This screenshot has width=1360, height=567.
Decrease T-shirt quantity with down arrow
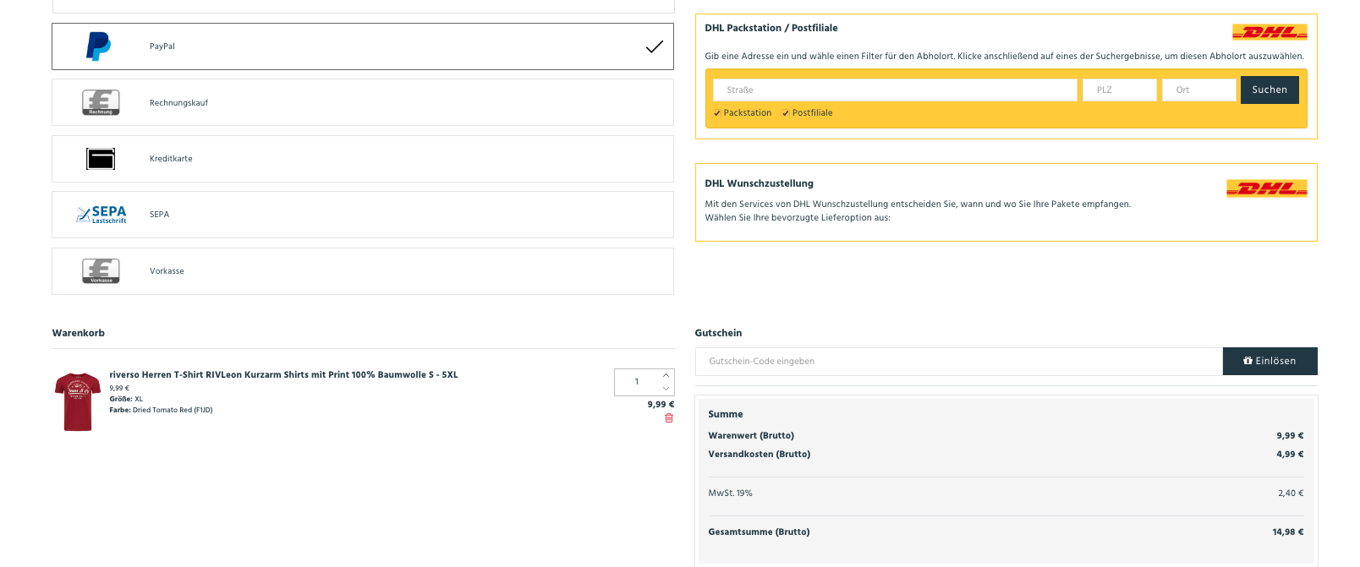(x=666, y=389)
